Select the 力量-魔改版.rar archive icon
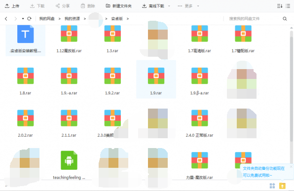 click(x=199, y=160)
